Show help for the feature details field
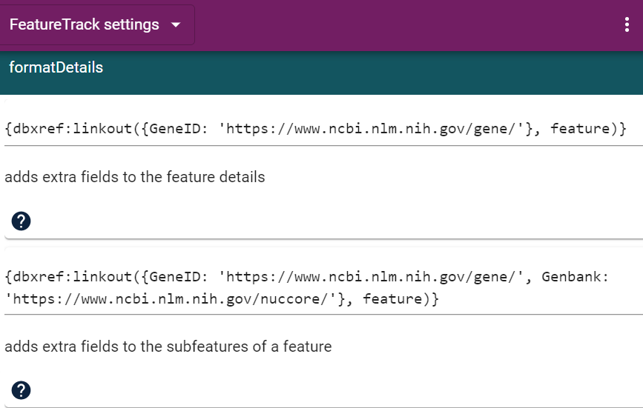Image resolution: width=643 pixels, height=408 pixels. coord(21,221)
